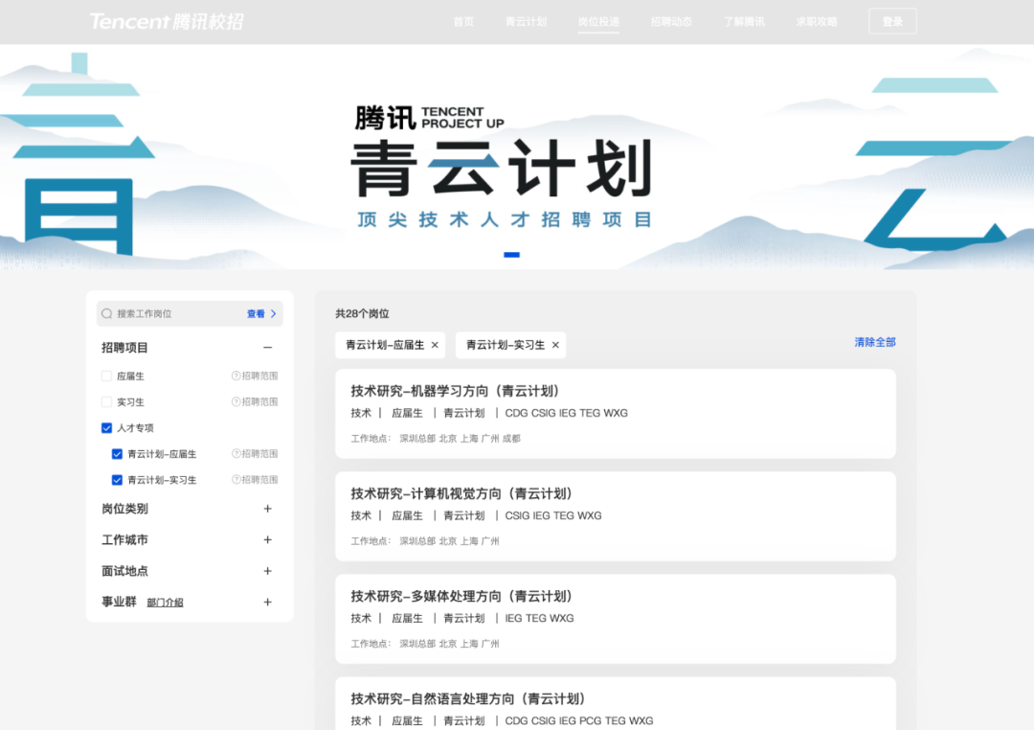This screenshot has width=1034, height=730.
Task: Select the 岗位投递 nav item
Action: click(x=598, y=22)
